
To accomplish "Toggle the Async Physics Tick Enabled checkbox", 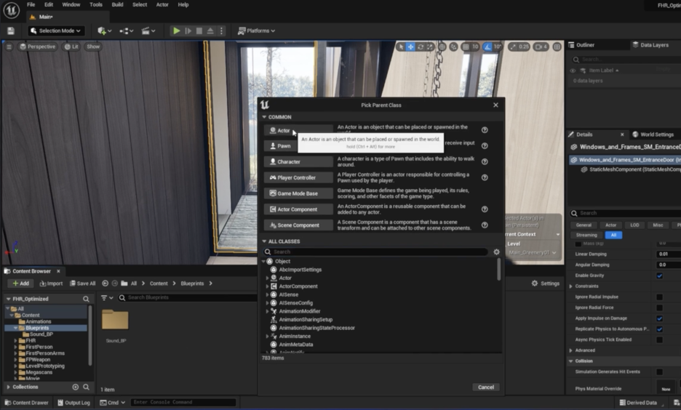I will [659, 339].
